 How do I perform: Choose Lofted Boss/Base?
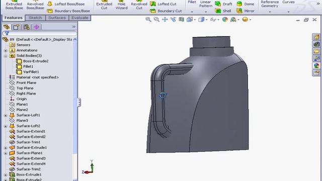coord(66,4)
